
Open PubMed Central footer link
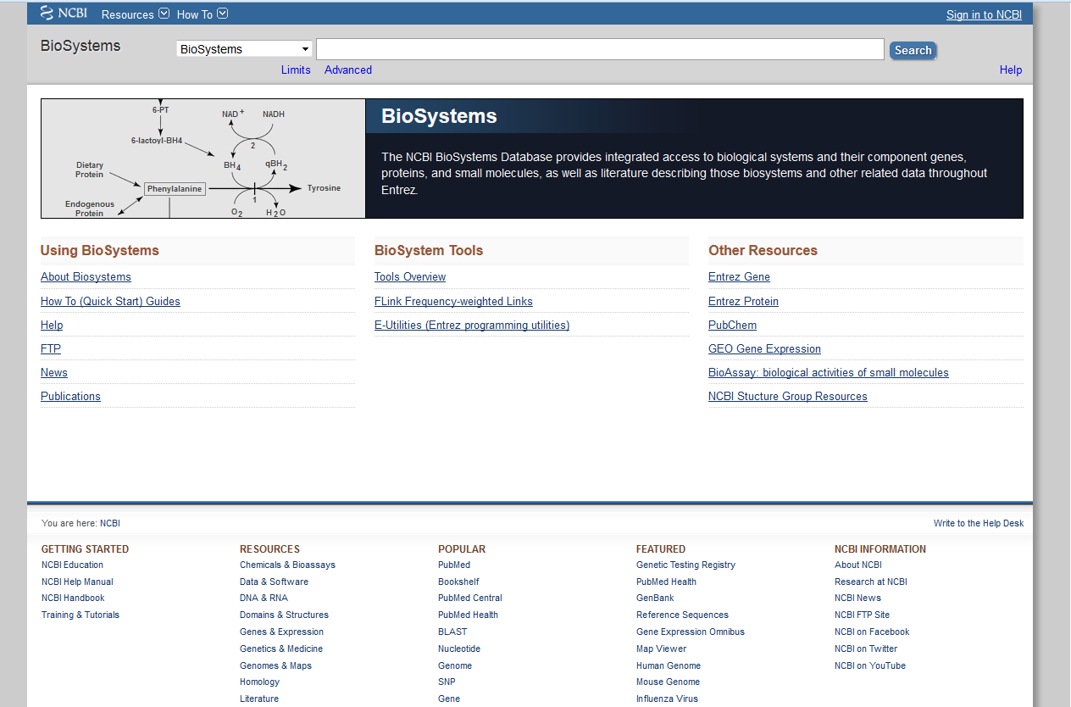click(470, 598)
